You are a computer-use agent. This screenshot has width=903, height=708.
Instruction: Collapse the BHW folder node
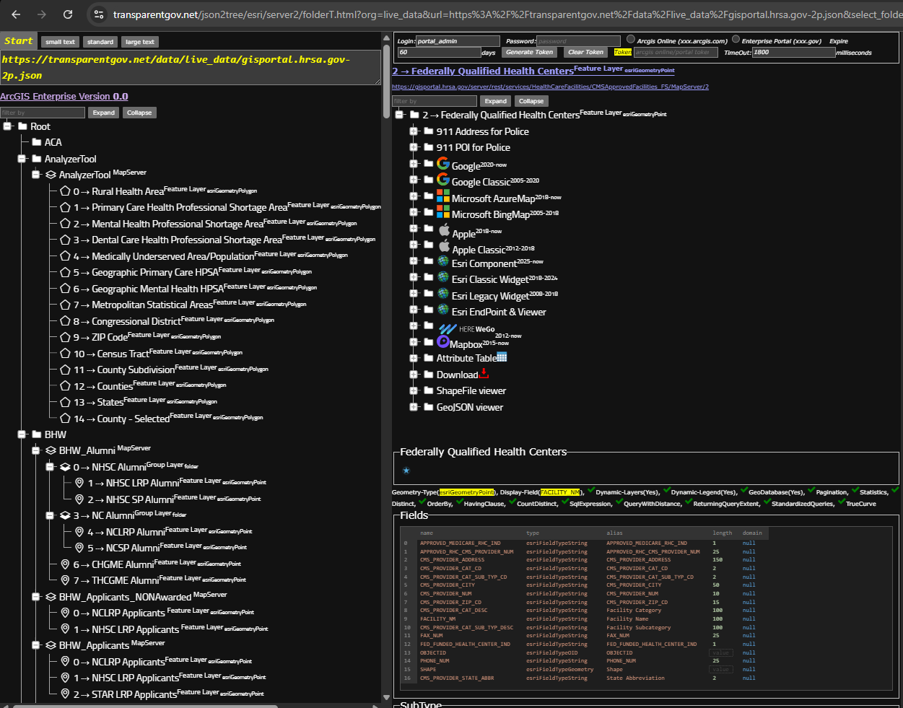click(x=22, y=434)
